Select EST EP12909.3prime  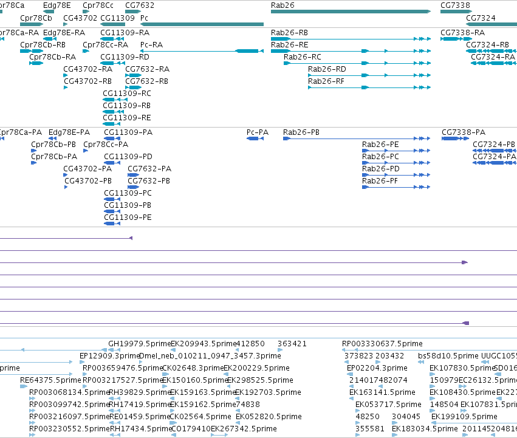[109, 356]
